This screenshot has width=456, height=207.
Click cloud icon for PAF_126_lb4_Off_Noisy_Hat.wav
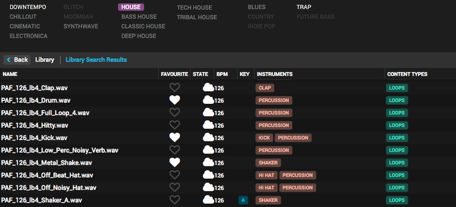point(208,187)
